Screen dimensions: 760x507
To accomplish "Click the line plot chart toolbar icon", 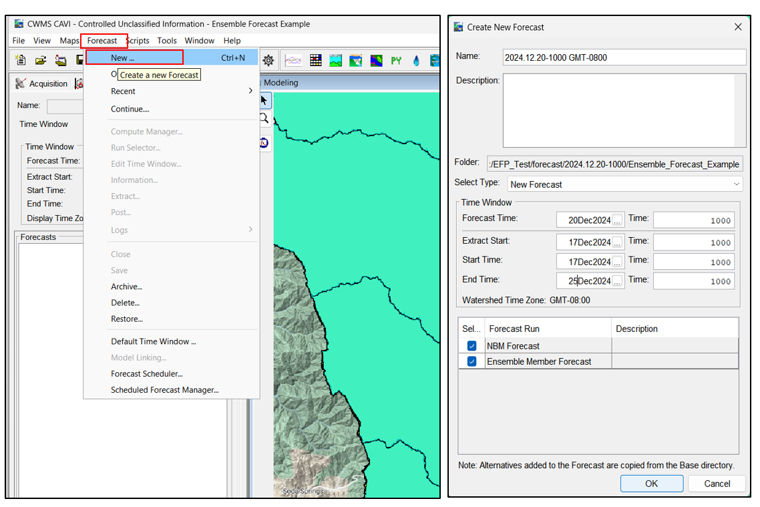I will [x=293, y=61].
